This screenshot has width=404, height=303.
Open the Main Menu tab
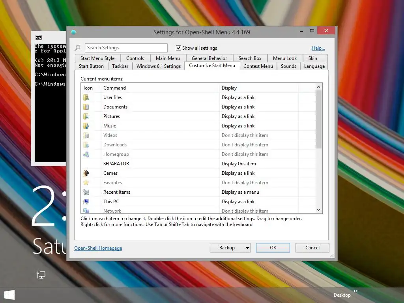point(168,58)
